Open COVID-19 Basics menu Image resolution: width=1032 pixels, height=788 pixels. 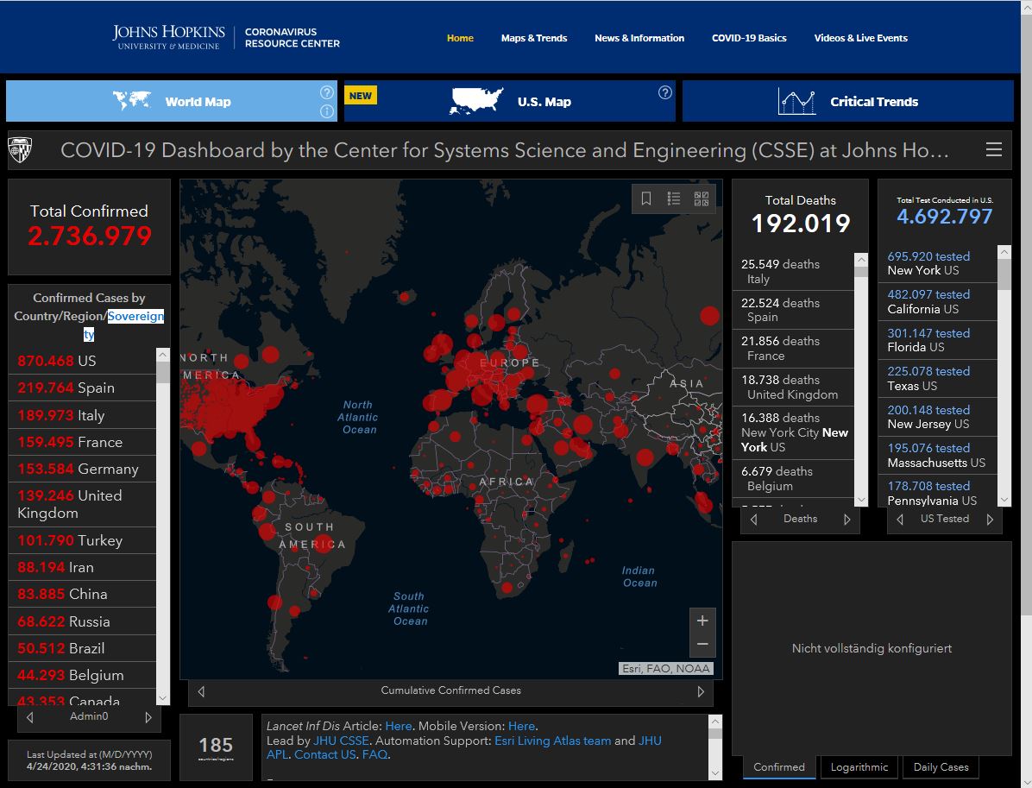click(x=749, y=38)
